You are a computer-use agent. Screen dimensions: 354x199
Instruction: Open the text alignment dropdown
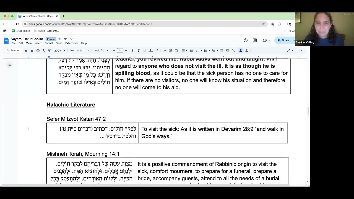coord(184,51)
